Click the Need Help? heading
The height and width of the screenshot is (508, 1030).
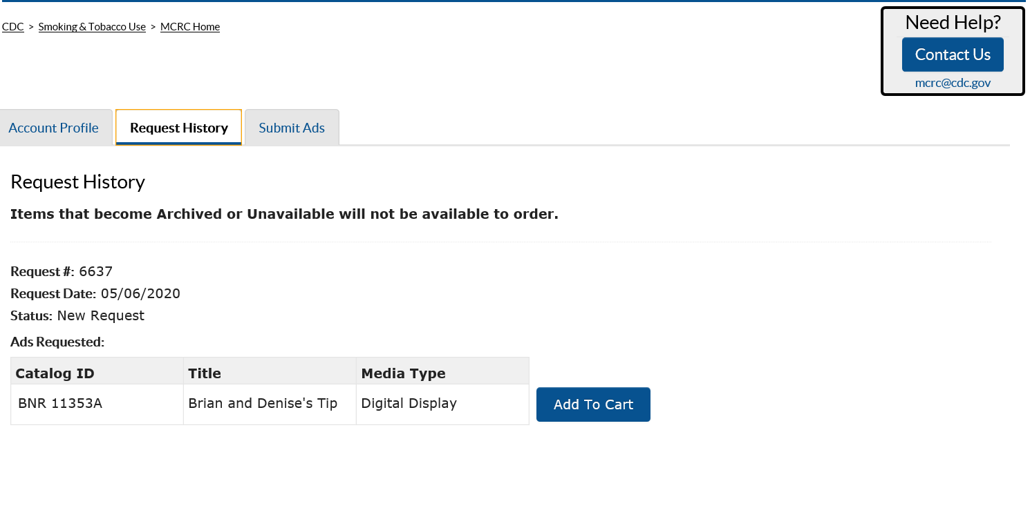(953, 23)
